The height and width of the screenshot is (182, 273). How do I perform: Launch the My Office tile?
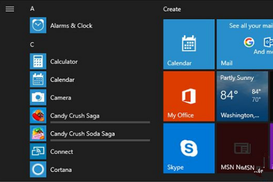189,96
